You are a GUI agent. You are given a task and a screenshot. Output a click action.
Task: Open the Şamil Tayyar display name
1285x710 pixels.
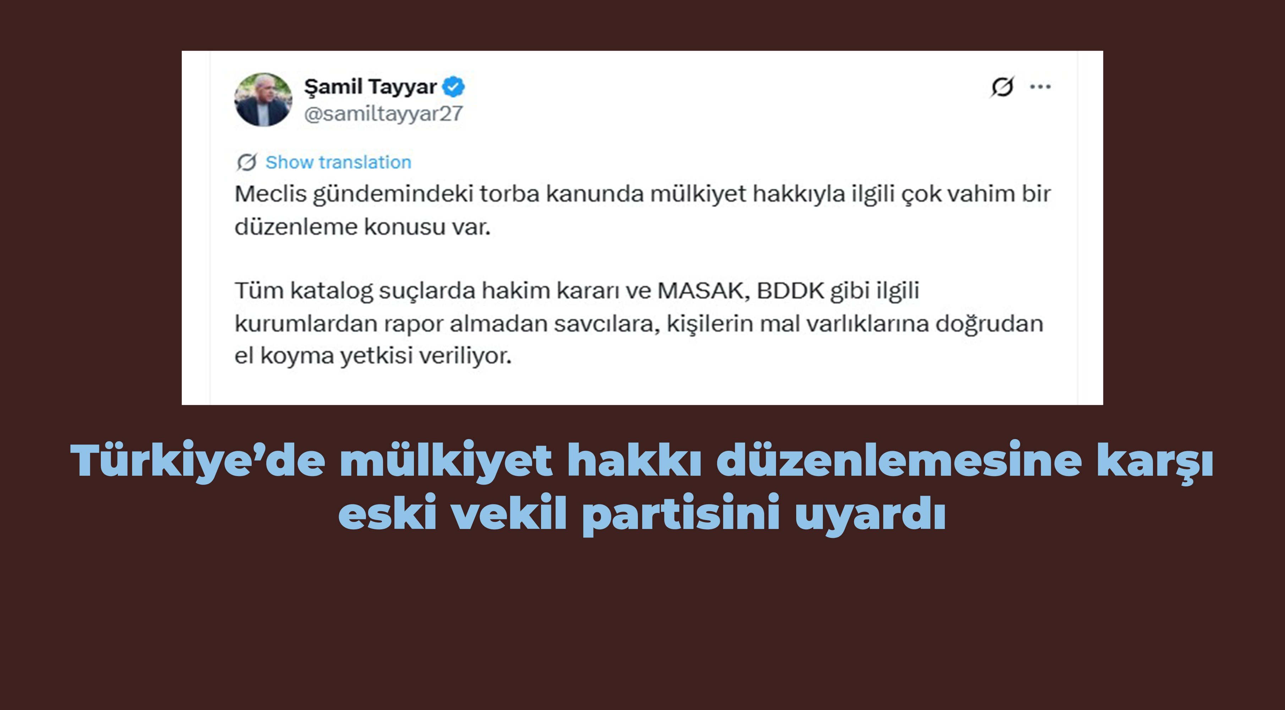370,87
